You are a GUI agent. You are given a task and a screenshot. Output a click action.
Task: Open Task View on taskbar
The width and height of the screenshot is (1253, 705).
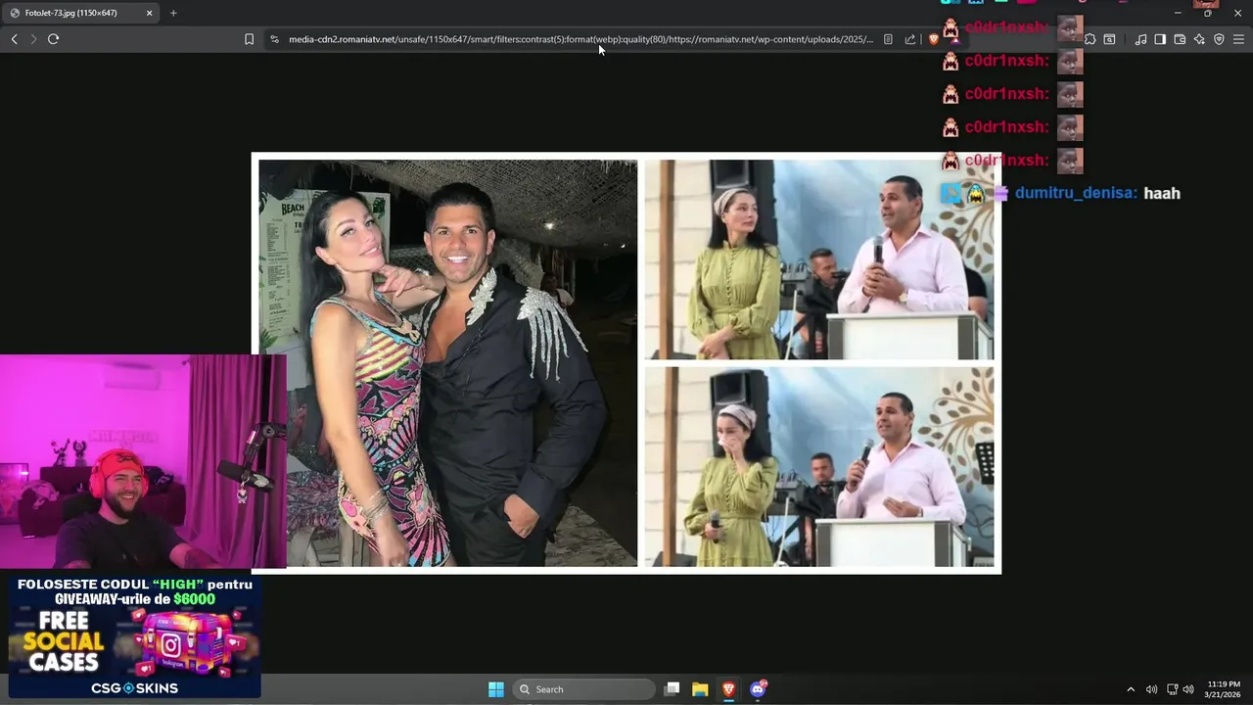click(x=672, y=689)
